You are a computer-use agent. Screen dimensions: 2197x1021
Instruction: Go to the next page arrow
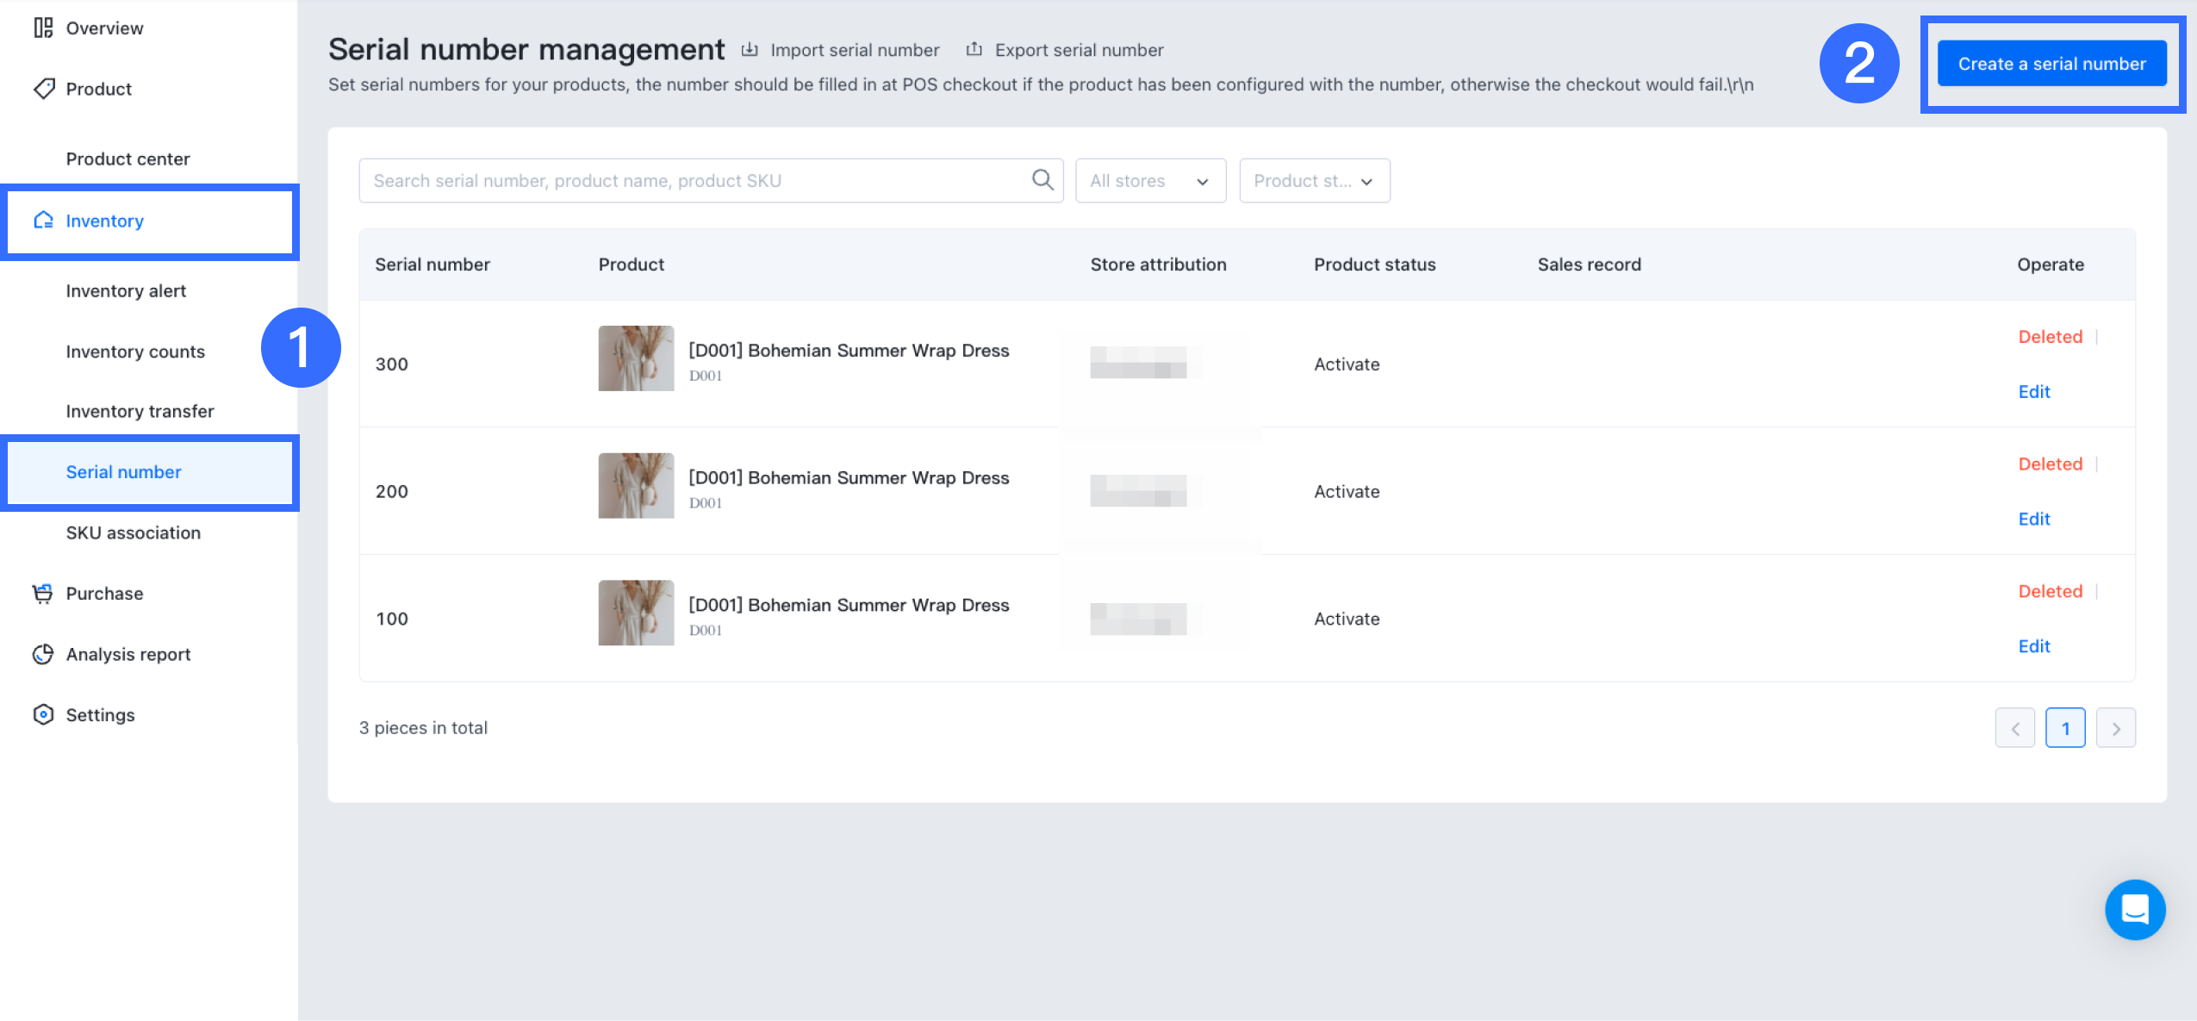click(x=2115, y=728)
